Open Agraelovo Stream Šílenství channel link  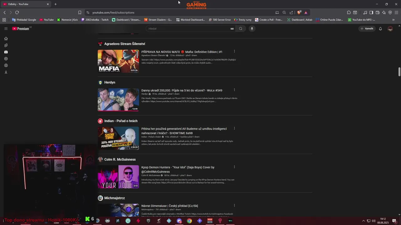[125, 44]
